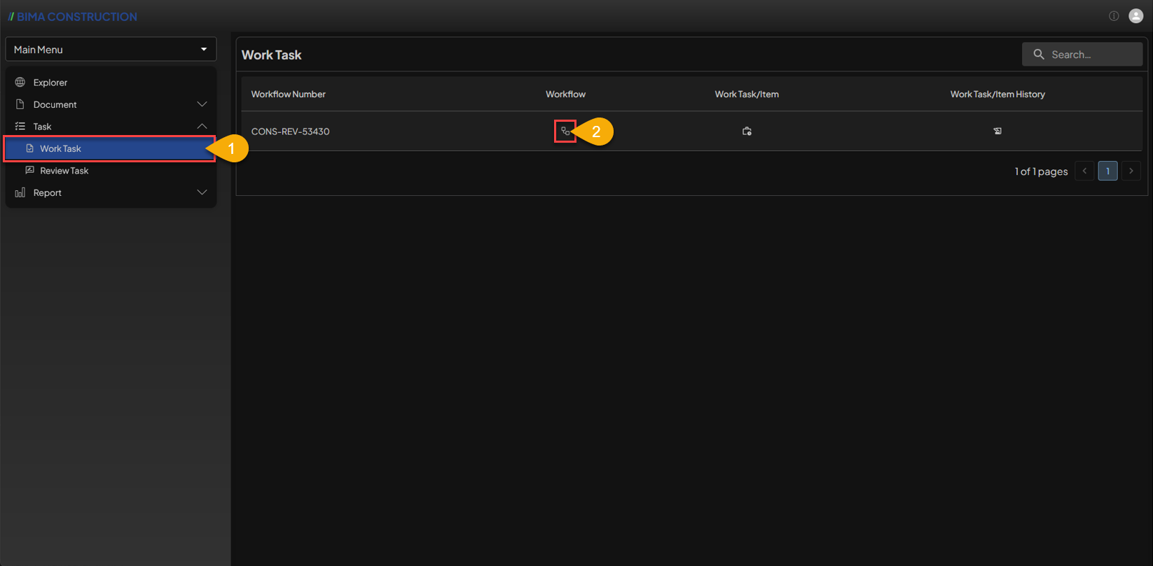
Task: Click the info icon in header
Action: coord(1114,16)
